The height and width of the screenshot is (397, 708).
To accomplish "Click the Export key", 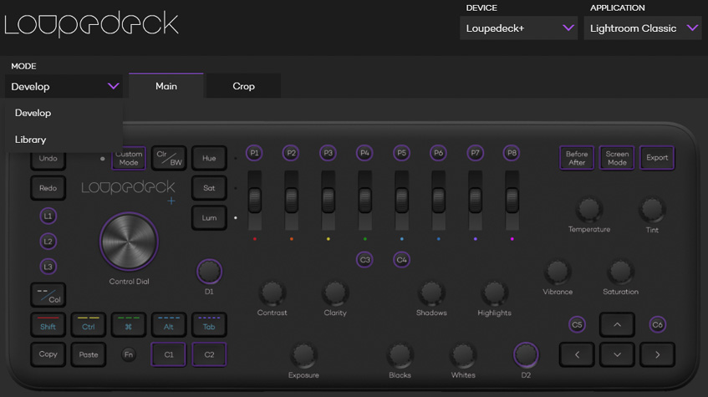I will (x=657, y=158).
